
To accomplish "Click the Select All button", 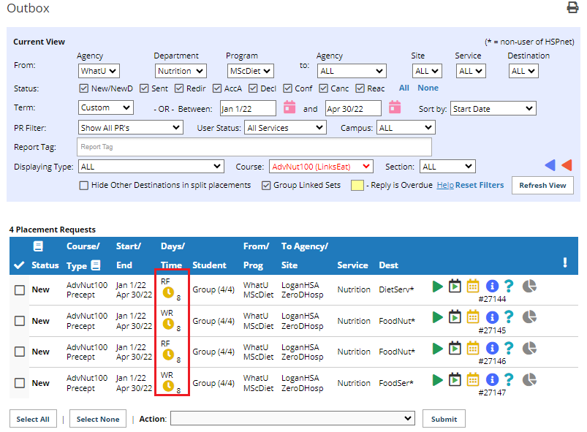I will pos(33,419).
